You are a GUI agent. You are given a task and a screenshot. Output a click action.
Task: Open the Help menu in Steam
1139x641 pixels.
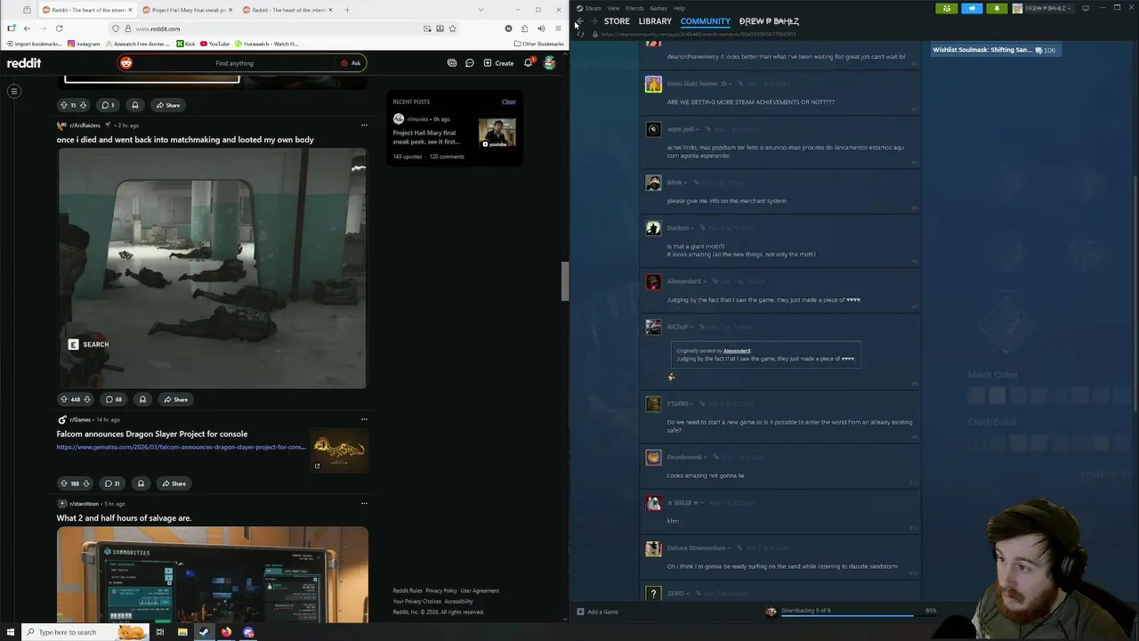[x=679, y=8]
